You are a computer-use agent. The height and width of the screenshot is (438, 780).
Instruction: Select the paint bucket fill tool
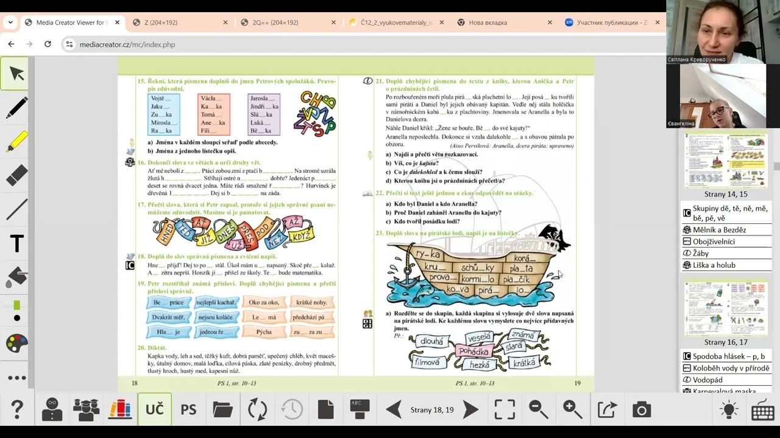[x=16, y=277]
